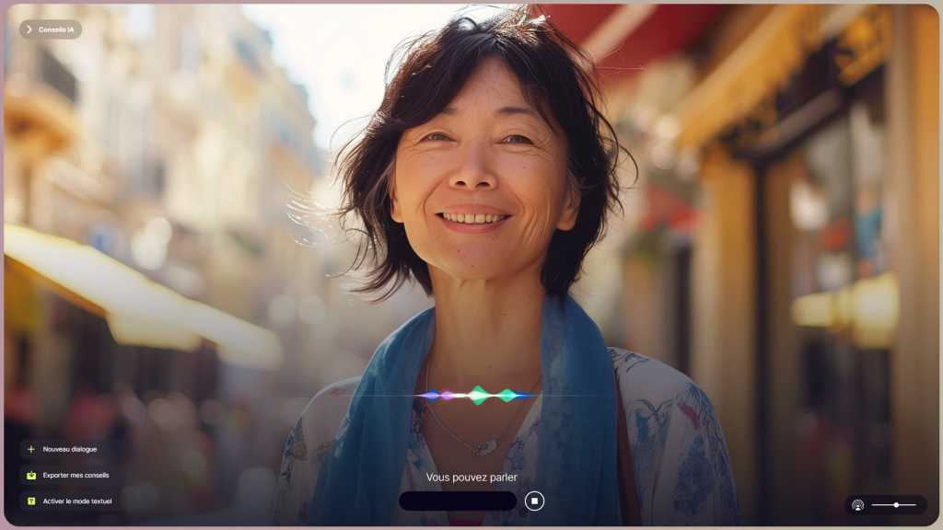
Task: Stop the voice recording with the square button
Action: pos(534,501)
